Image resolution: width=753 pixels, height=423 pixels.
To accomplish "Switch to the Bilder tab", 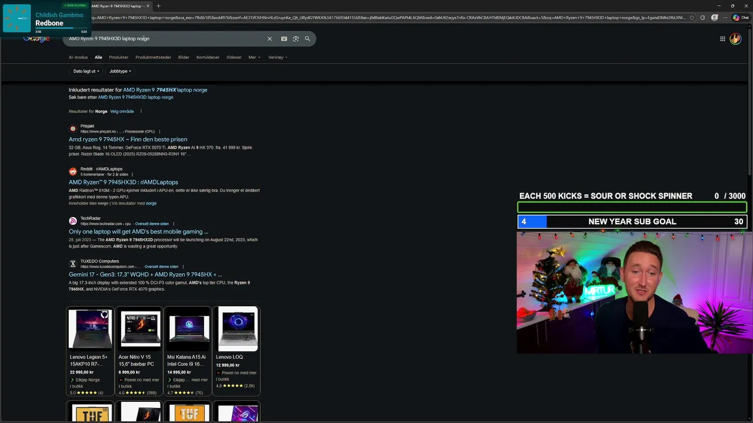I will click(x=184, y=58).
